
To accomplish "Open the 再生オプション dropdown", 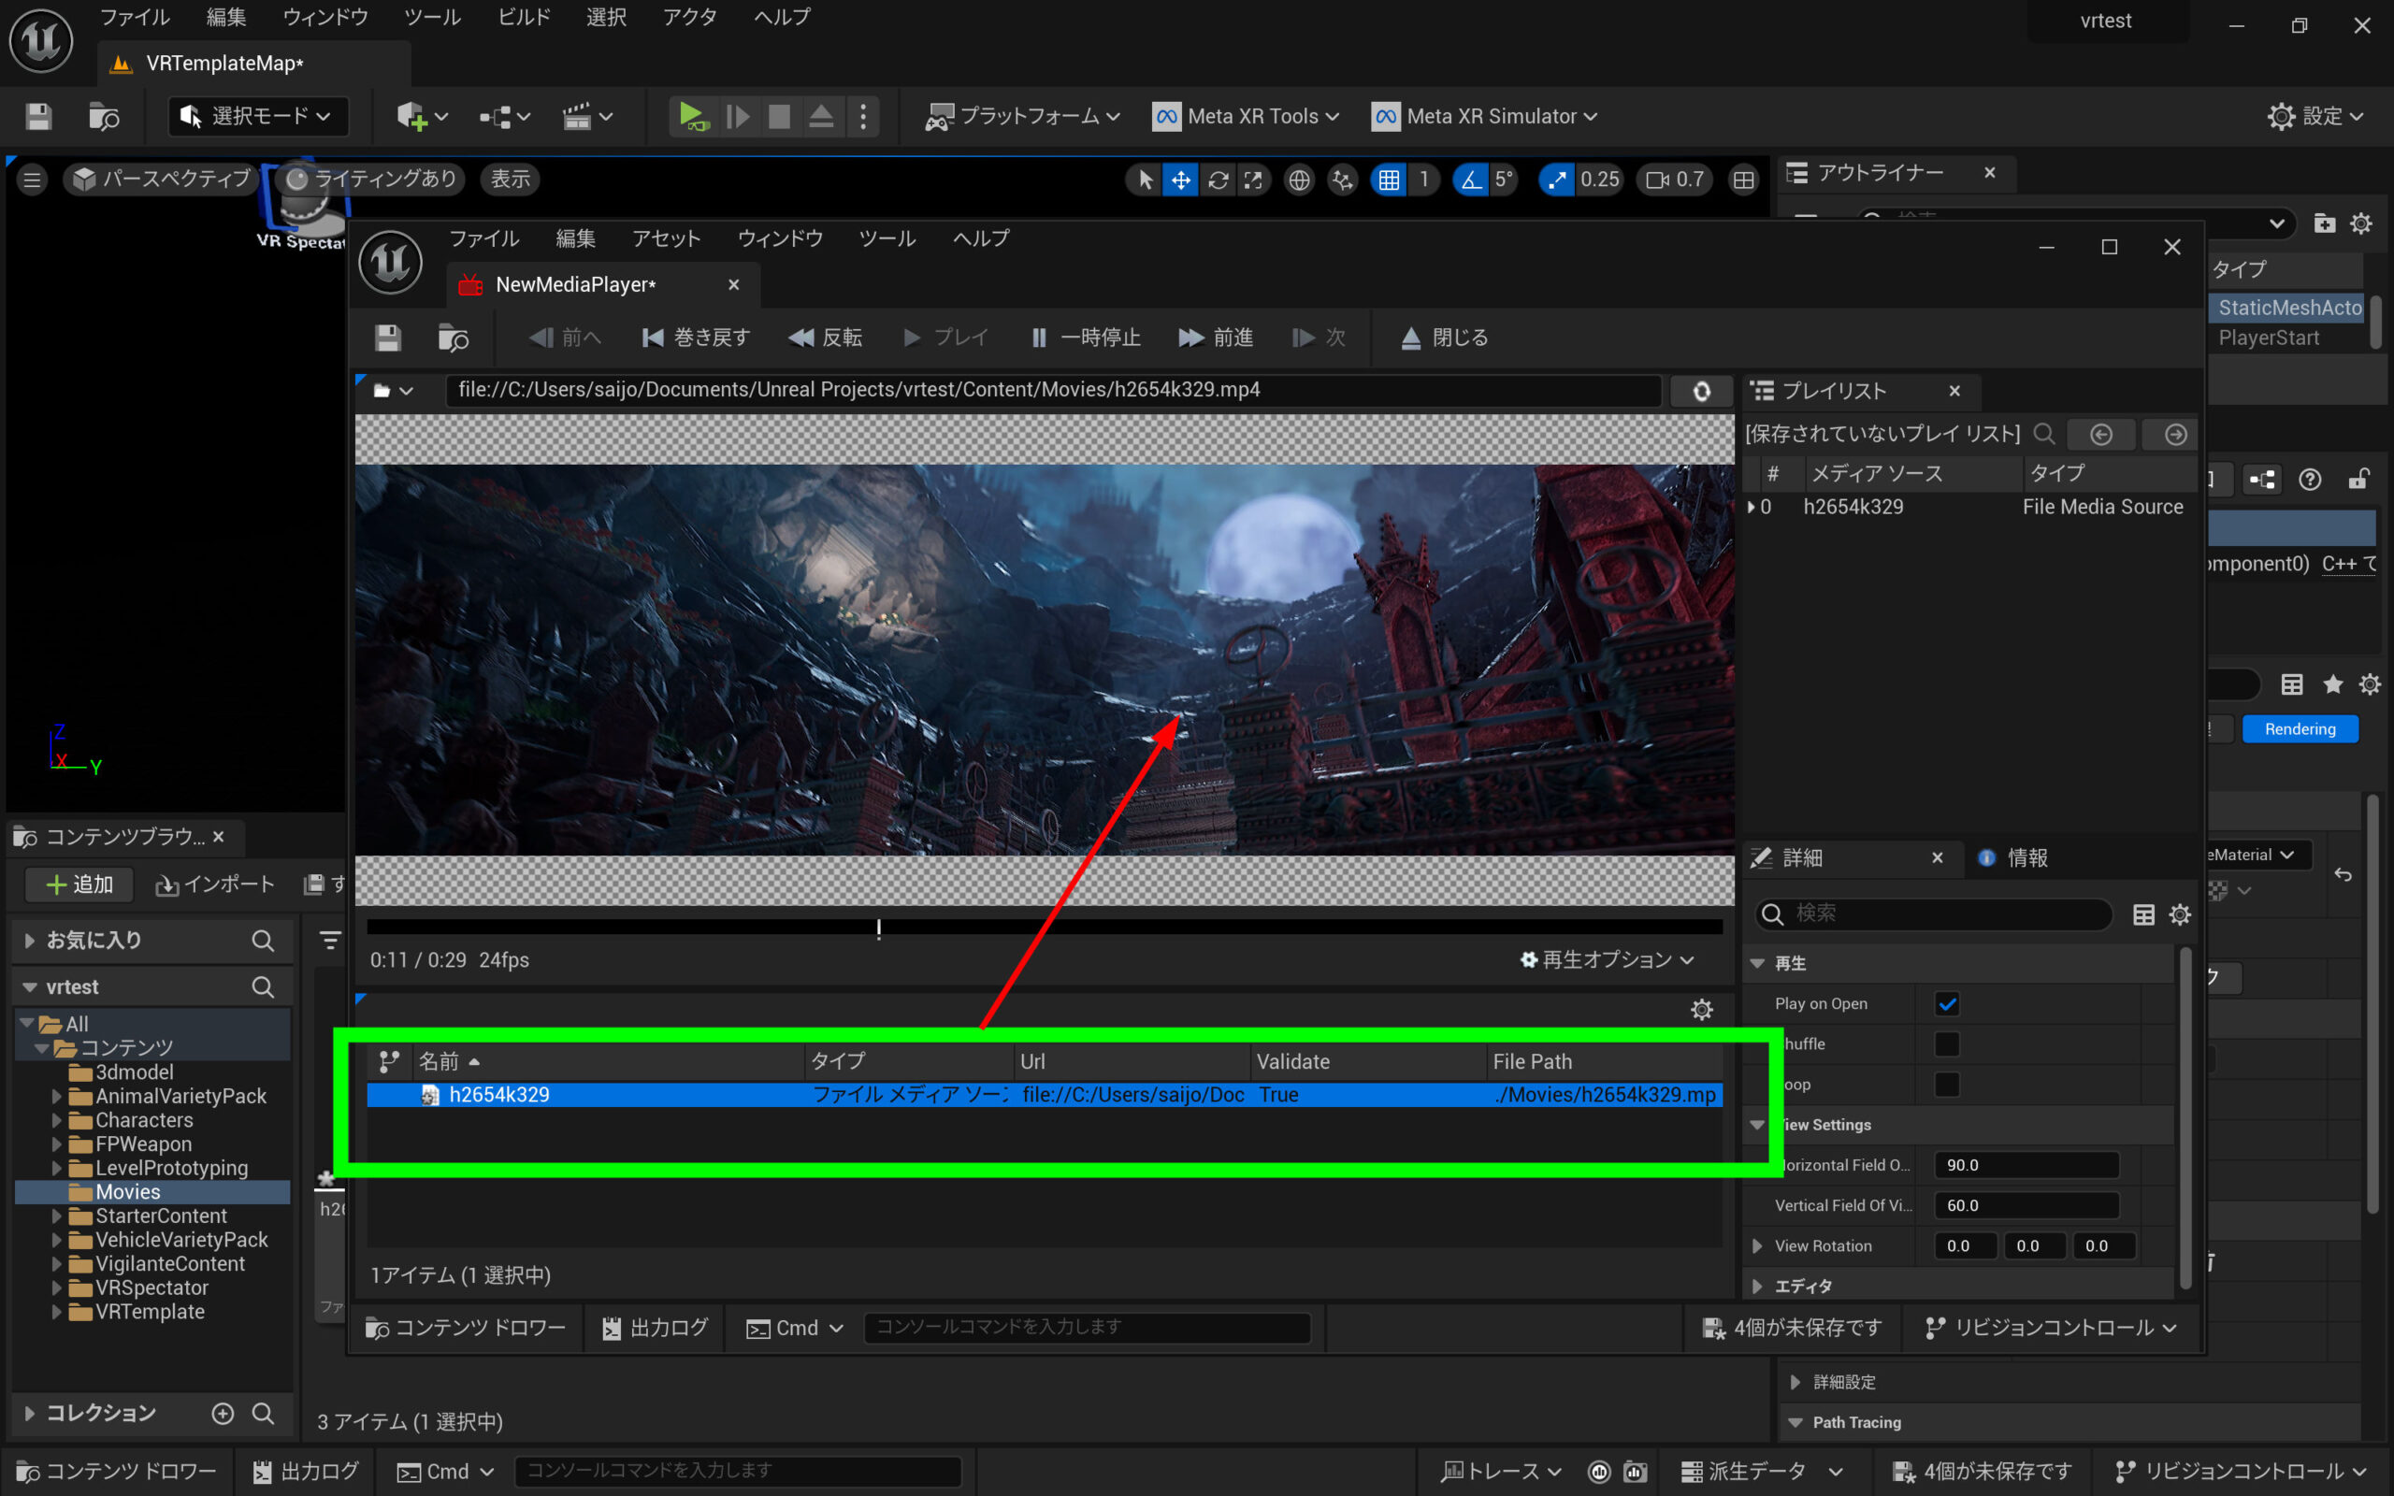I will (1607, 959).
